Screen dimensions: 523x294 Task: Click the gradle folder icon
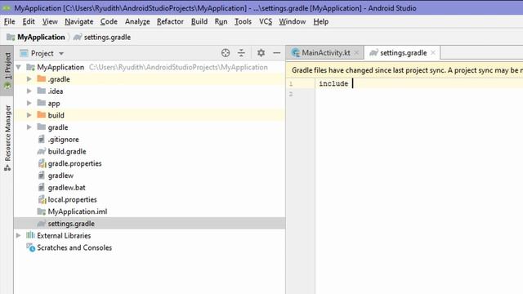(x=42, y=127)
